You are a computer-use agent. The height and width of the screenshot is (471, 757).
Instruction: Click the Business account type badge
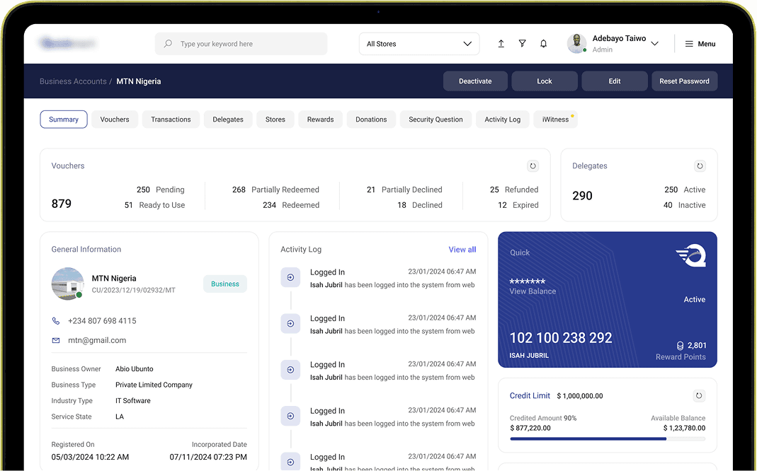(225, 284)
